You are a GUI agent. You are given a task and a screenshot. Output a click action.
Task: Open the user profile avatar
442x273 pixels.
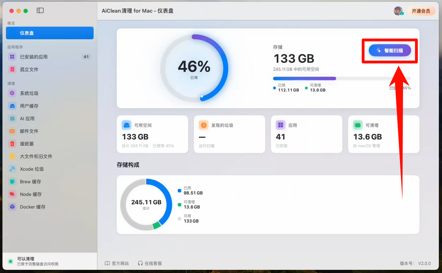398,11
